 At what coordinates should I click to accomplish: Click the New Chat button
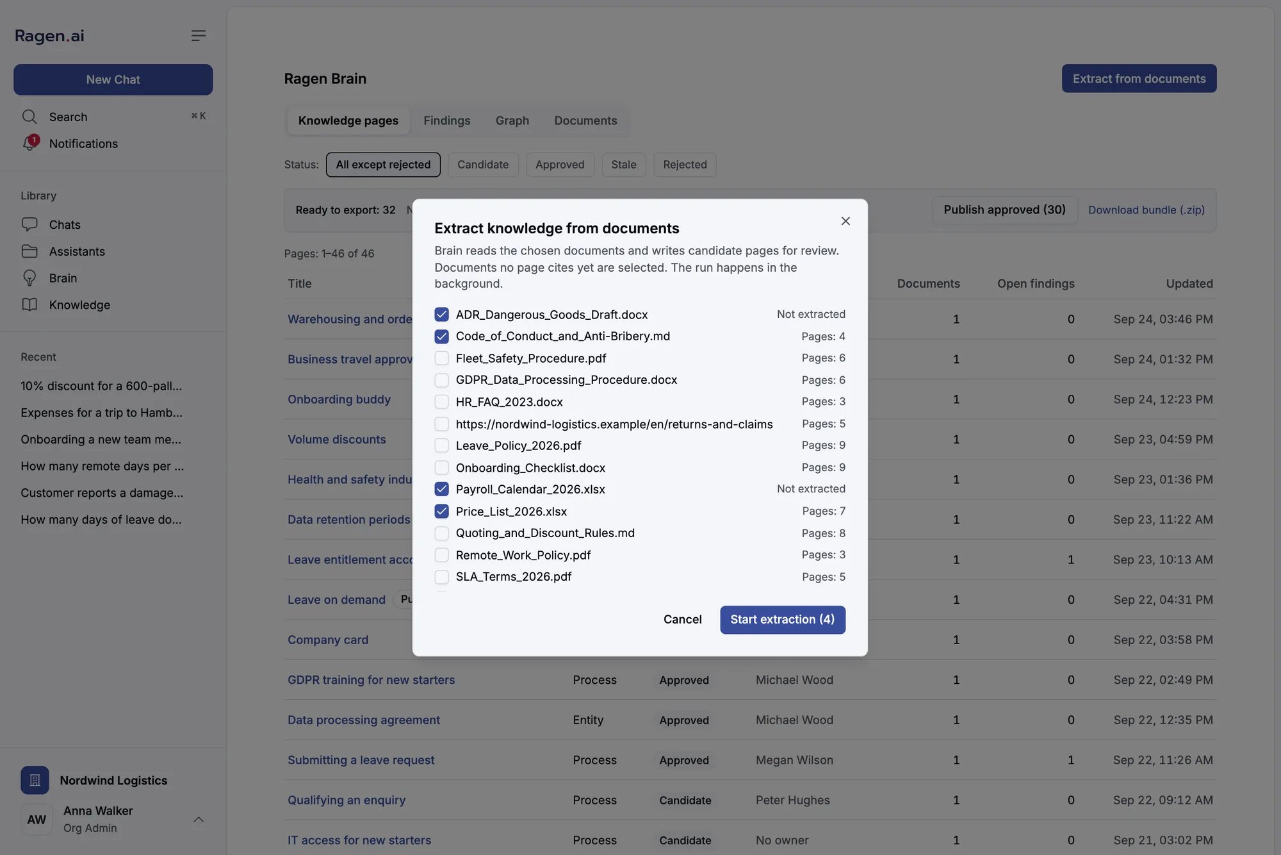[113, 79]
